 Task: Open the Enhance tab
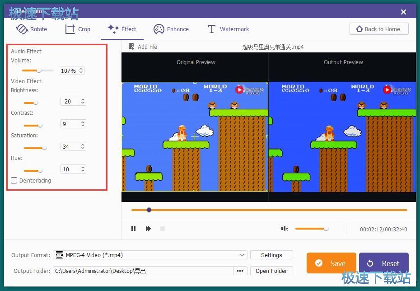pos(171,29)
